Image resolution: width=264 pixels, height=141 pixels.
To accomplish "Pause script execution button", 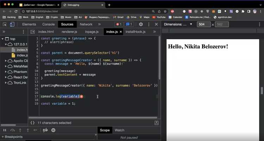I will pyautogui.click(x=5, y=130).
